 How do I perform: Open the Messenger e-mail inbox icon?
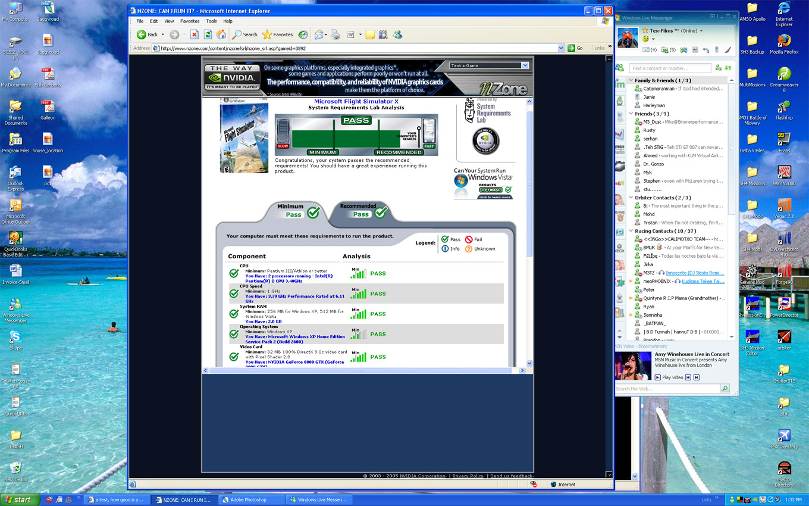pyautogui.click(x=650, y=50)
